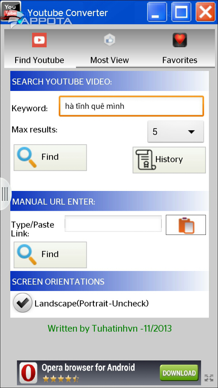Paste link using the clipboard icon

click(186, 225)
